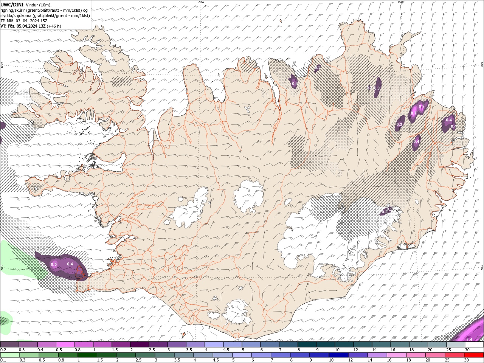Click the darkest purple 2 swatch in snow legend

(x=140, y=344)
